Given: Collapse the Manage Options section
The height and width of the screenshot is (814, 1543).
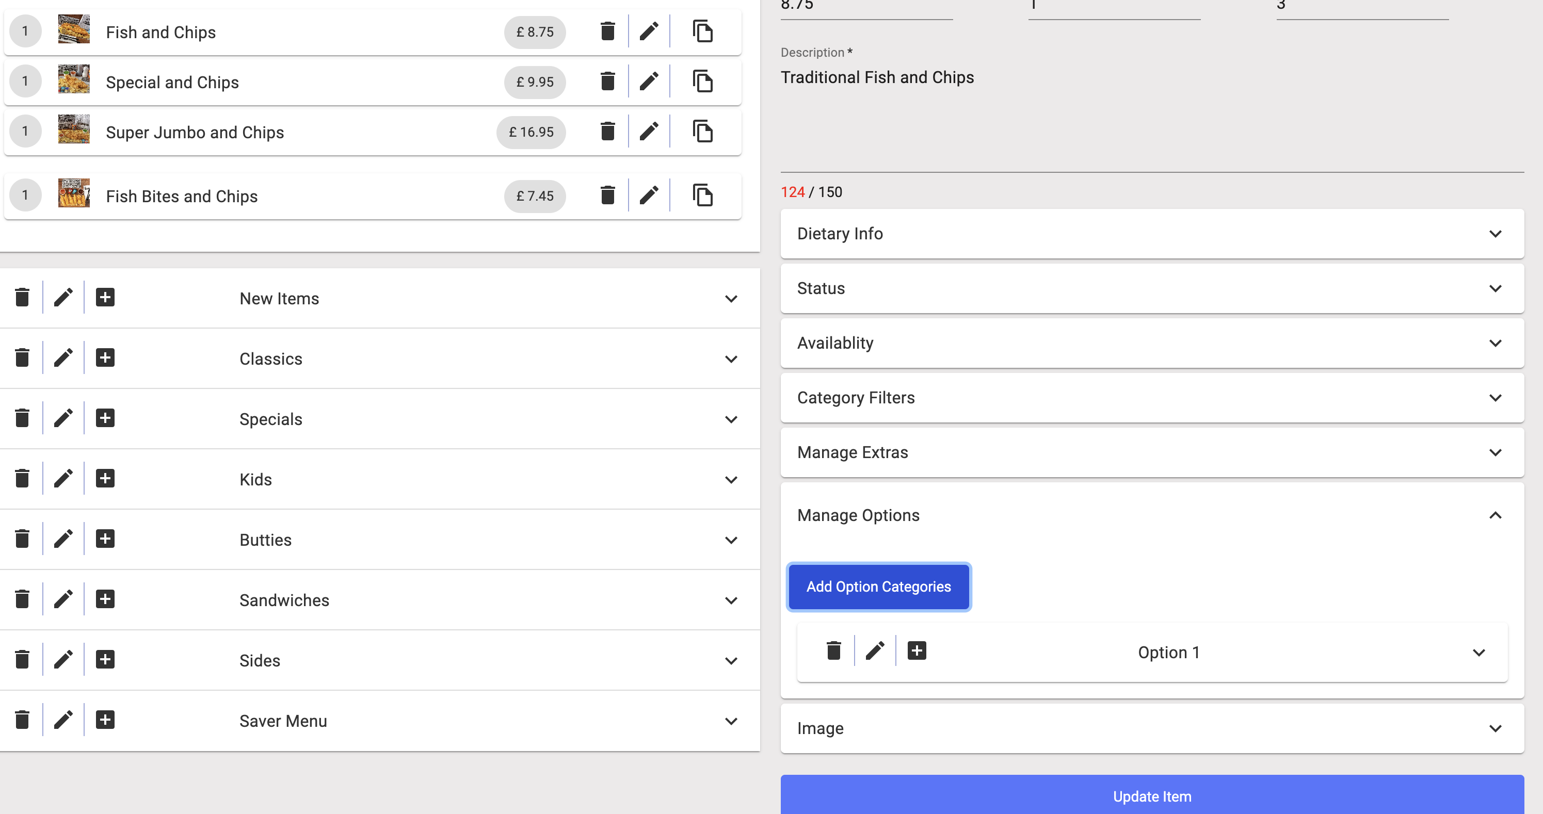Looking at the screenshot, I should coord(1495,515).
